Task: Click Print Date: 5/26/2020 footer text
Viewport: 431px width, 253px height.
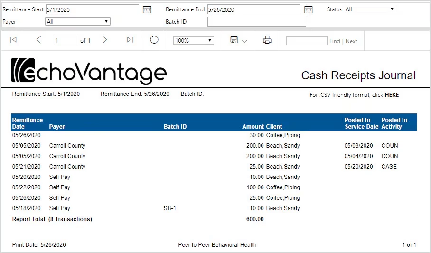Action: pos(39,245)
